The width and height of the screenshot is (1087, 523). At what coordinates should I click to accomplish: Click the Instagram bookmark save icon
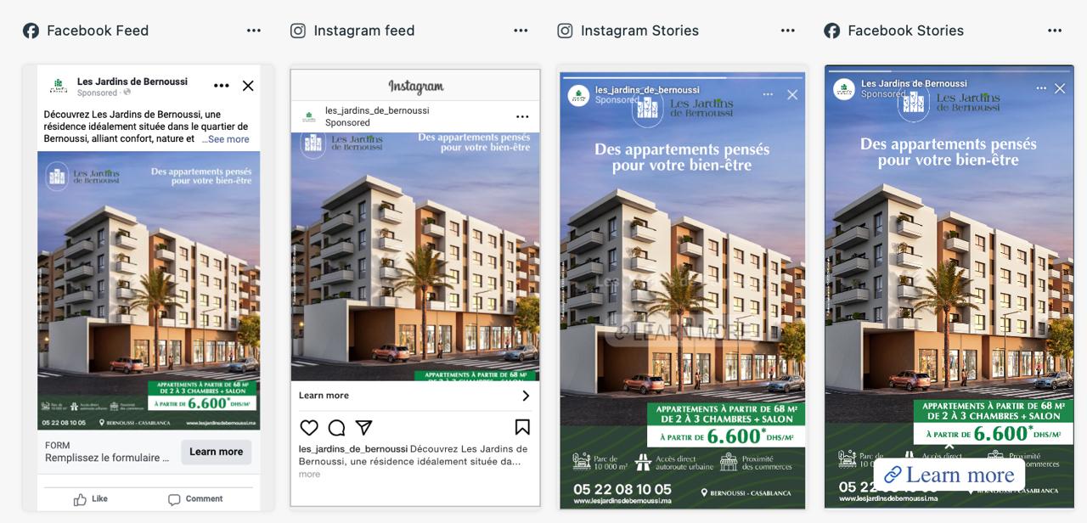[x=522, y=427]
